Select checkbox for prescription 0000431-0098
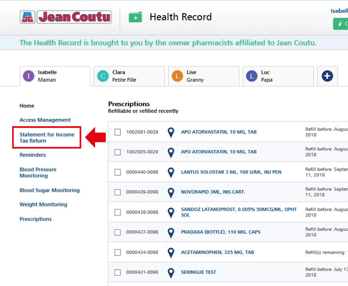The width and height of the screenshot is (348, 286). [118, 272]
